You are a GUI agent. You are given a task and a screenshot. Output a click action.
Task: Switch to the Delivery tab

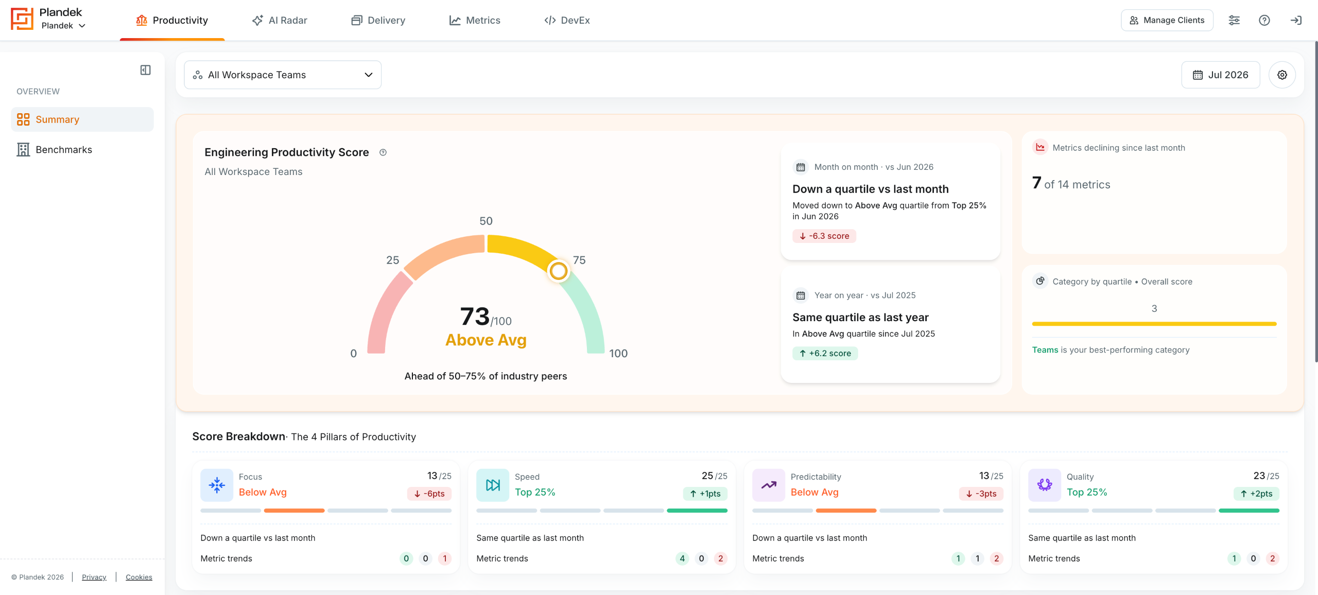point(378,20)
